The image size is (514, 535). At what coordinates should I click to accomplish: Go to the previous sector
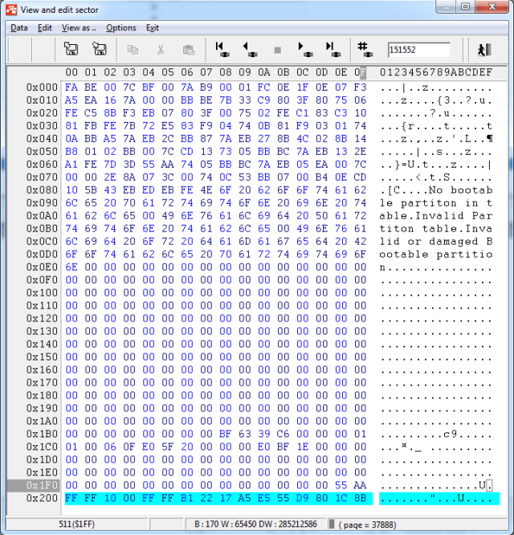point(250,50)
